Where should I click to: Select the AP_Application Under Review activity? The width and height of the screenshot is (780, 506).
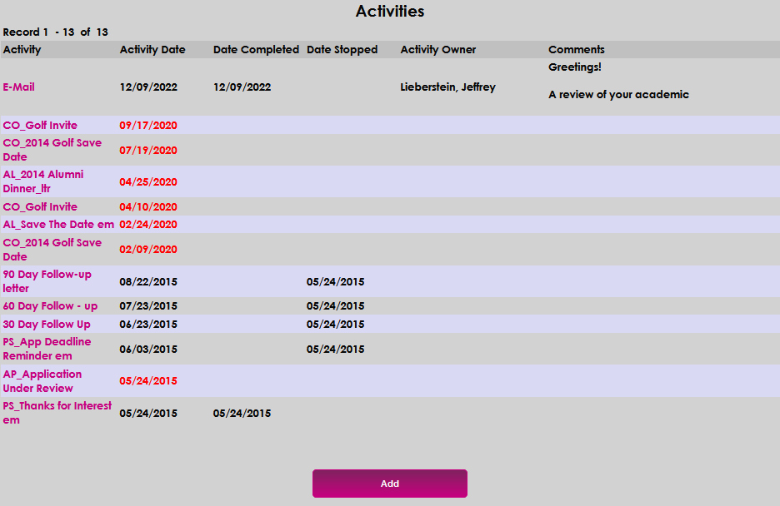click(42, 381)
